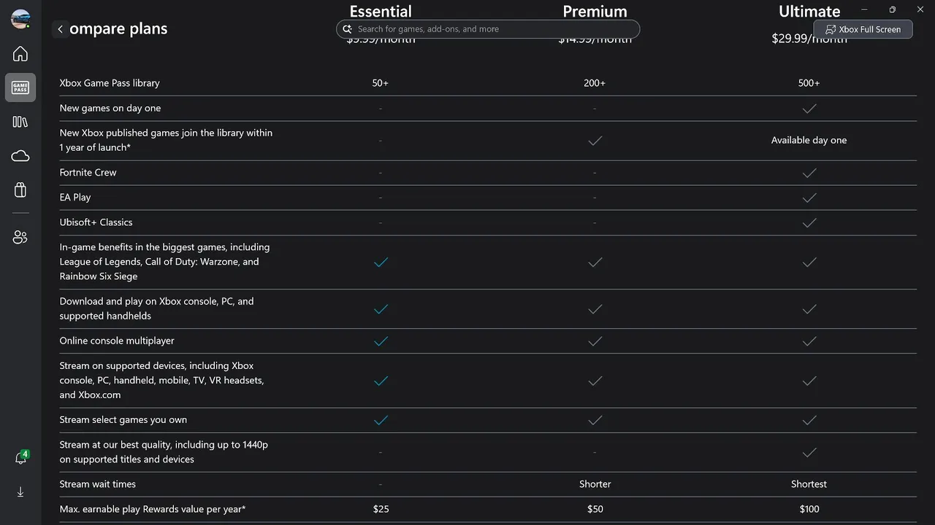The height and width of the screenshot is (525, 935).
Task: Click Premium checkmark for Stream select games
Action: click(x=595, y=420)
